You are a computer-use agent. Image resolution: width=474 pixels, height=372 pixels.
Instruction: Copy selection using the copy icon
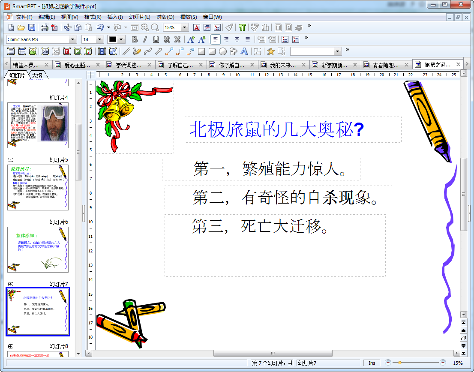point(78,28)
